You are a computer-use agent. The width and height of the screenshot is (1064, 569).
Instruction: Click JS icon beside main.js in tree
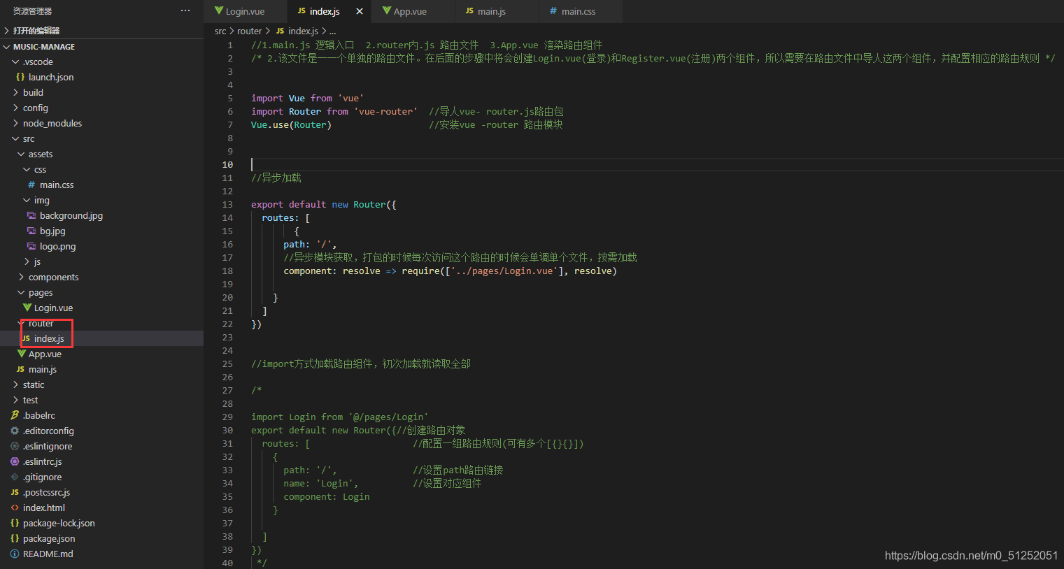coord(20,369)
